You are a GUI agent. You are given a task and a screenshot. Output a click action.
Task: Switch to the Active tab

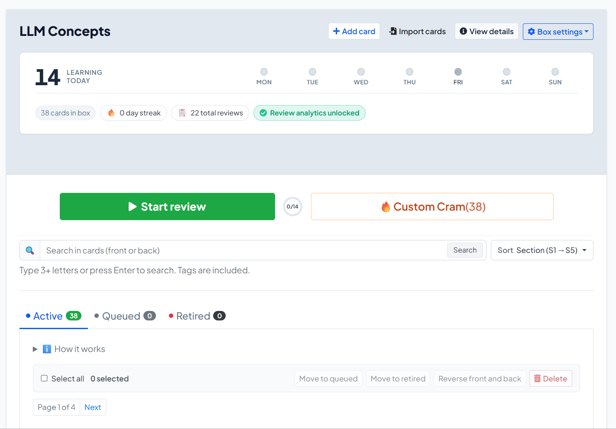coord(54,316)
